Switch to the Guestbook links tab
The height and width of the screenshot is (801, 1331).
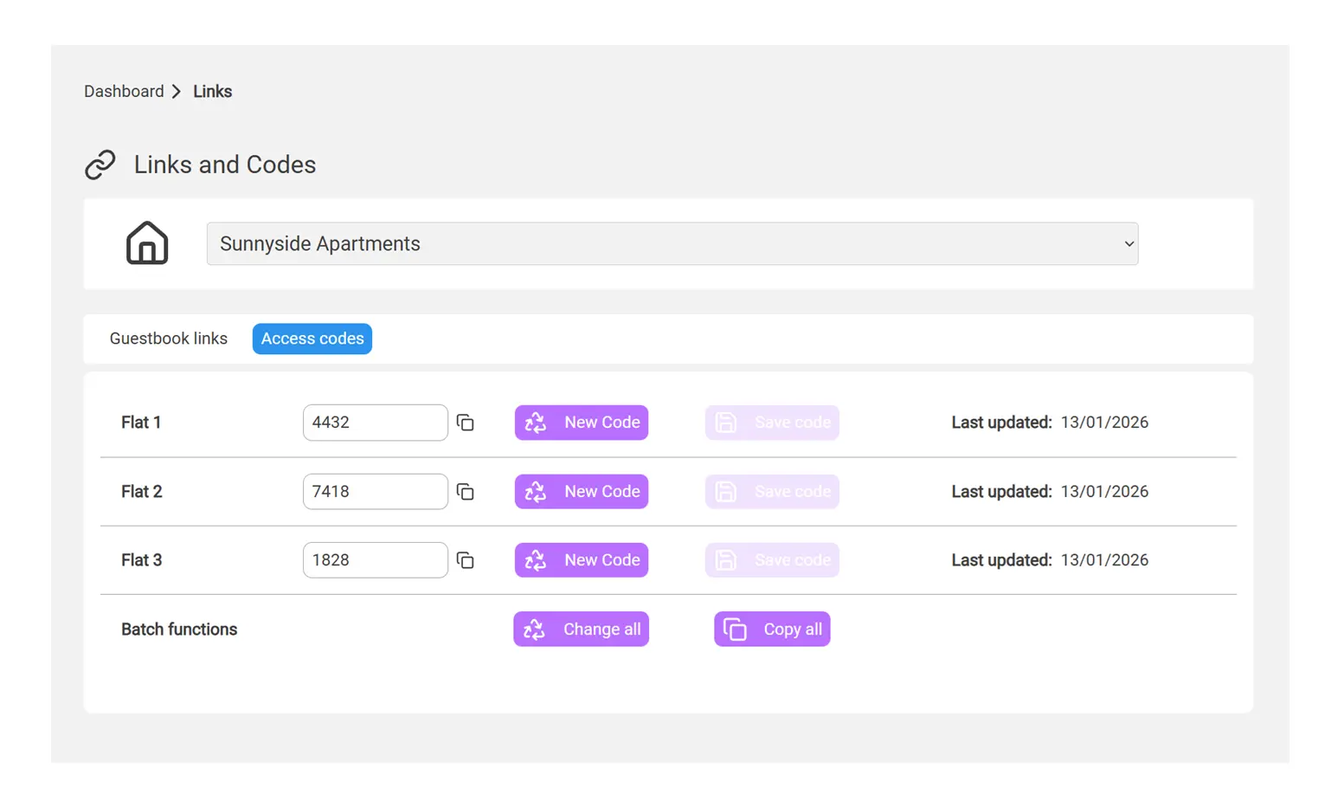tap(168, 338)
